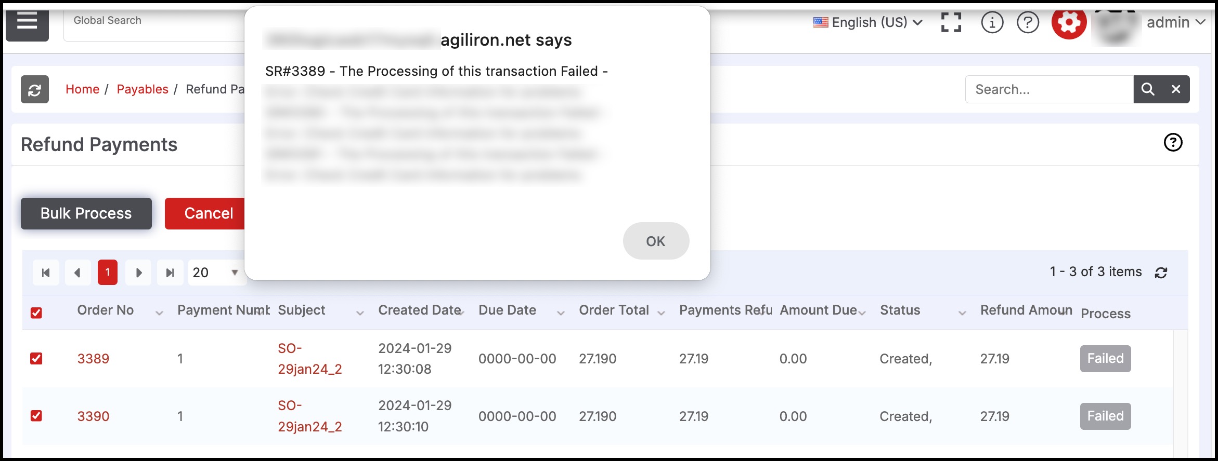This screenshot has height=461, width=1218.
Task: Expand the admin user menu
Action: pyautogui.click(x=1176, y=22)
